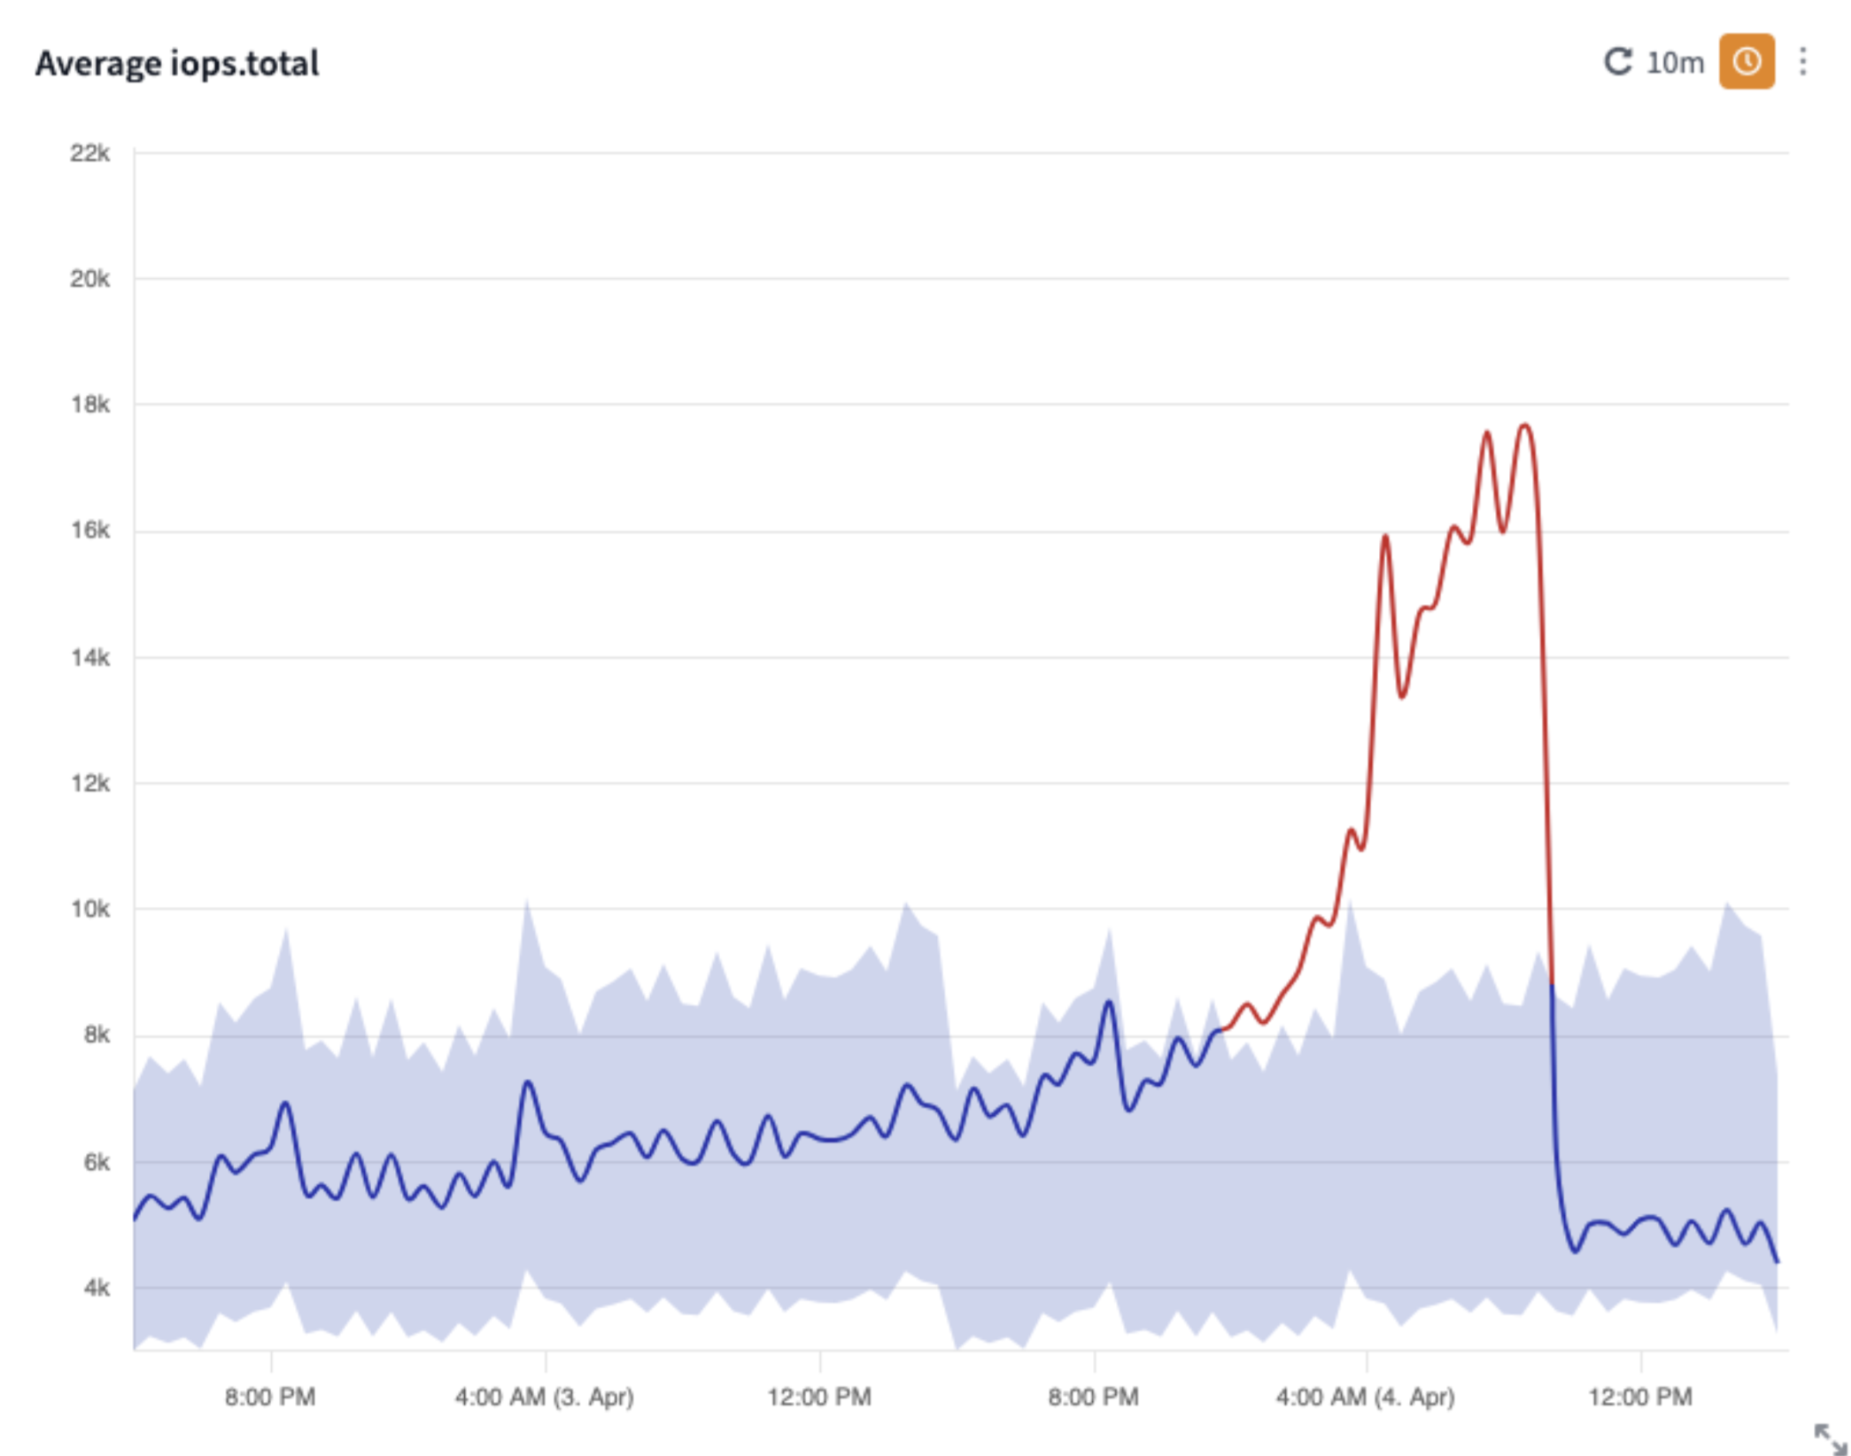Toggle the orange clock time button
1851x1456 pixels.
click(x=1746, y=62)
